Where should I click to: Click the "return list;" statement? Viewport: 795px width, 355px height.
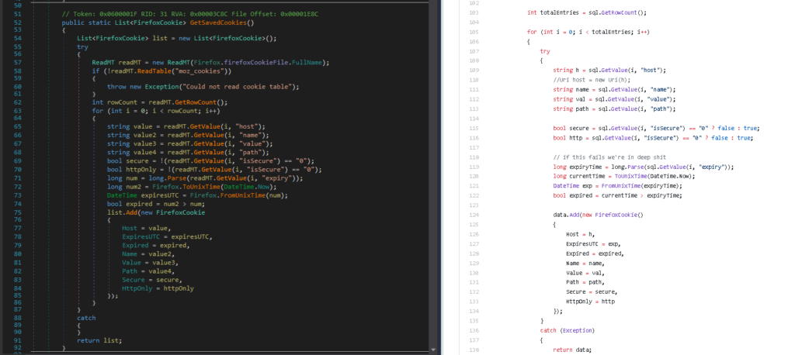tap(99, 340)
